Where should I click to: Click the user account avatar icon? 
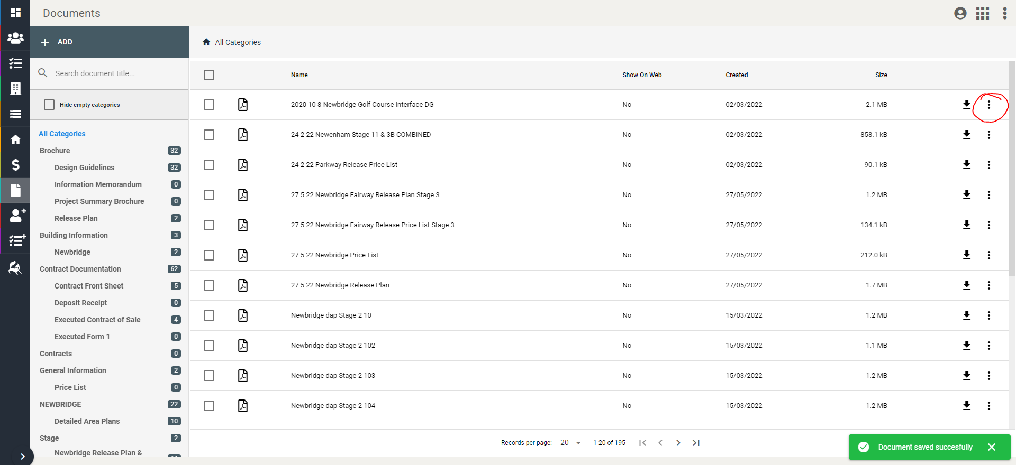(x=960, y=13)
